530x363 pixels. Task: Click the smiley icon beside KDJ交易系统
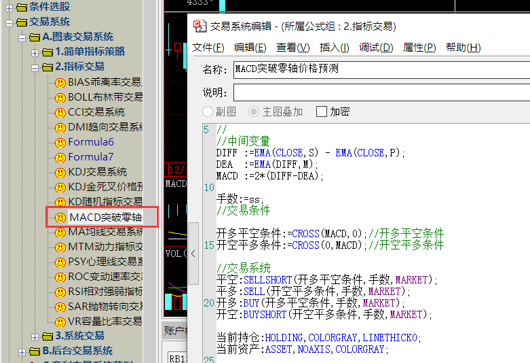60,173
